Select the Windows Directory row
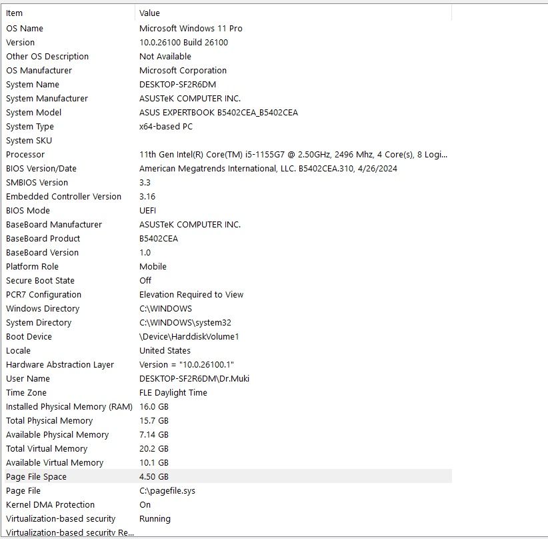 coord(228,308)
